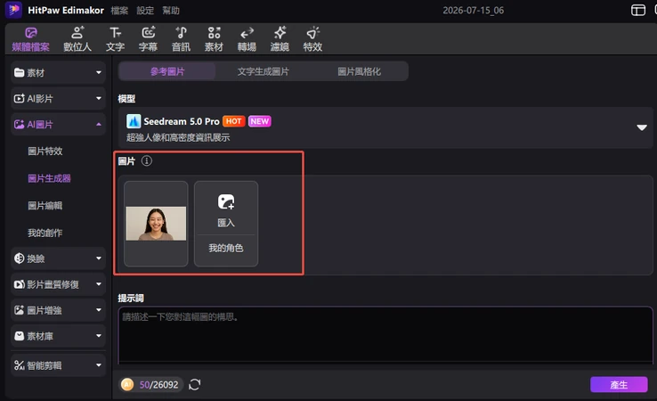Screen dimensions: 657x401
Task: Select 圖片生成器 in the sidebar
Action: (50, 178)
